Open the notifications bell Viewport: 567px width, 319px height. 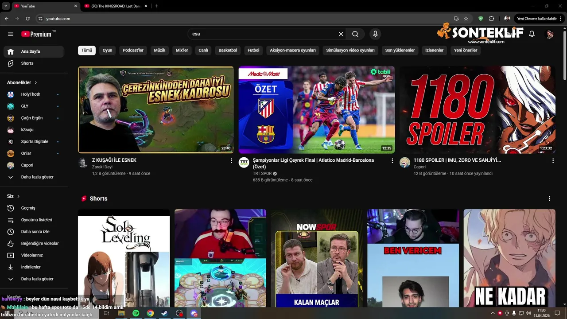(x=532, y=34)
